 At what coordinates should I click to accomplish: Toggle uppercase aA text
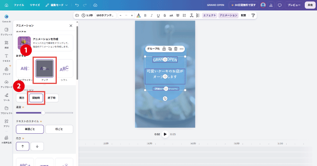[171, 15]
